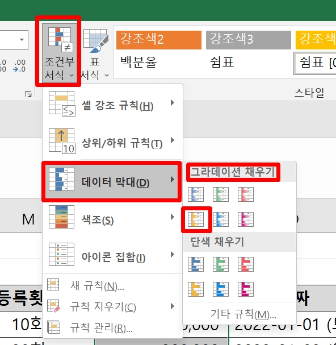Open 셀 강조 규칙(H) submenu
This screenshot has height=345, width=336.
click(x=112, y=103)
